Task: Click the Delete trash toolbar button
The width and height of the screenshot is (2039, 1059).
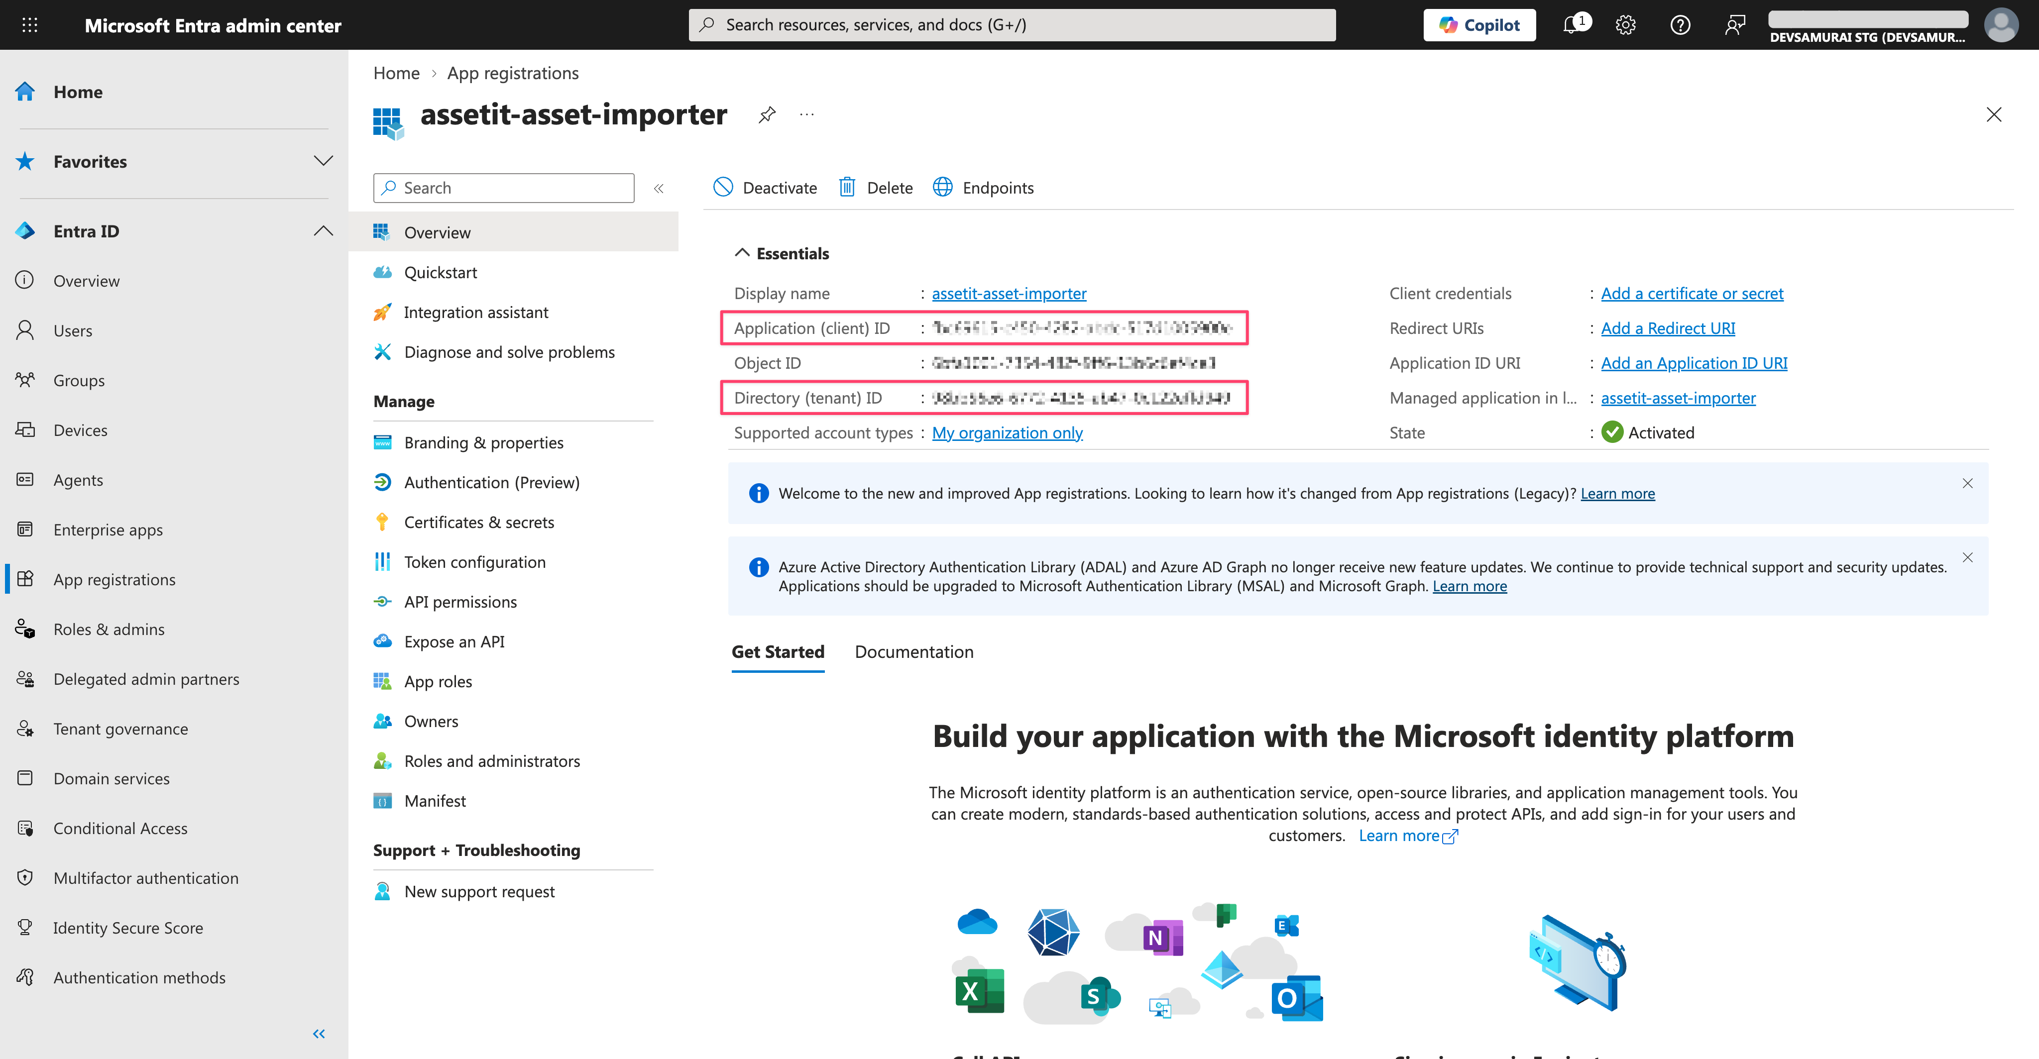Action: (876, 188)
